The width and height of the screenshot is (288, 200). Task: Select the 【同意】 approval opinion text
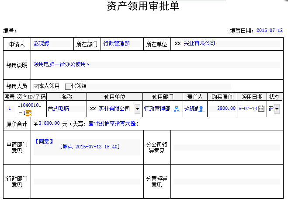tap(44, 141)
